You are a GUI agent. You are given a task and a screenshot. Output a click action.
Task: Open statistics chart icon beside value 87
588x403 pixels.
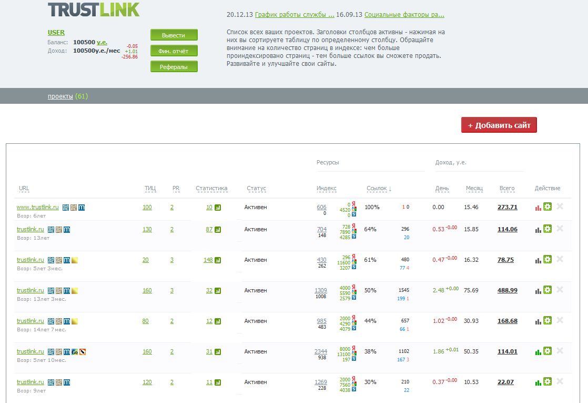[218, 230]
